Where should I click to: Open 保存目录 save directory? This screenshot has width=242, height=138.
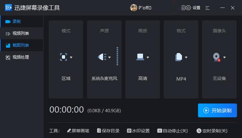[108, 131]
